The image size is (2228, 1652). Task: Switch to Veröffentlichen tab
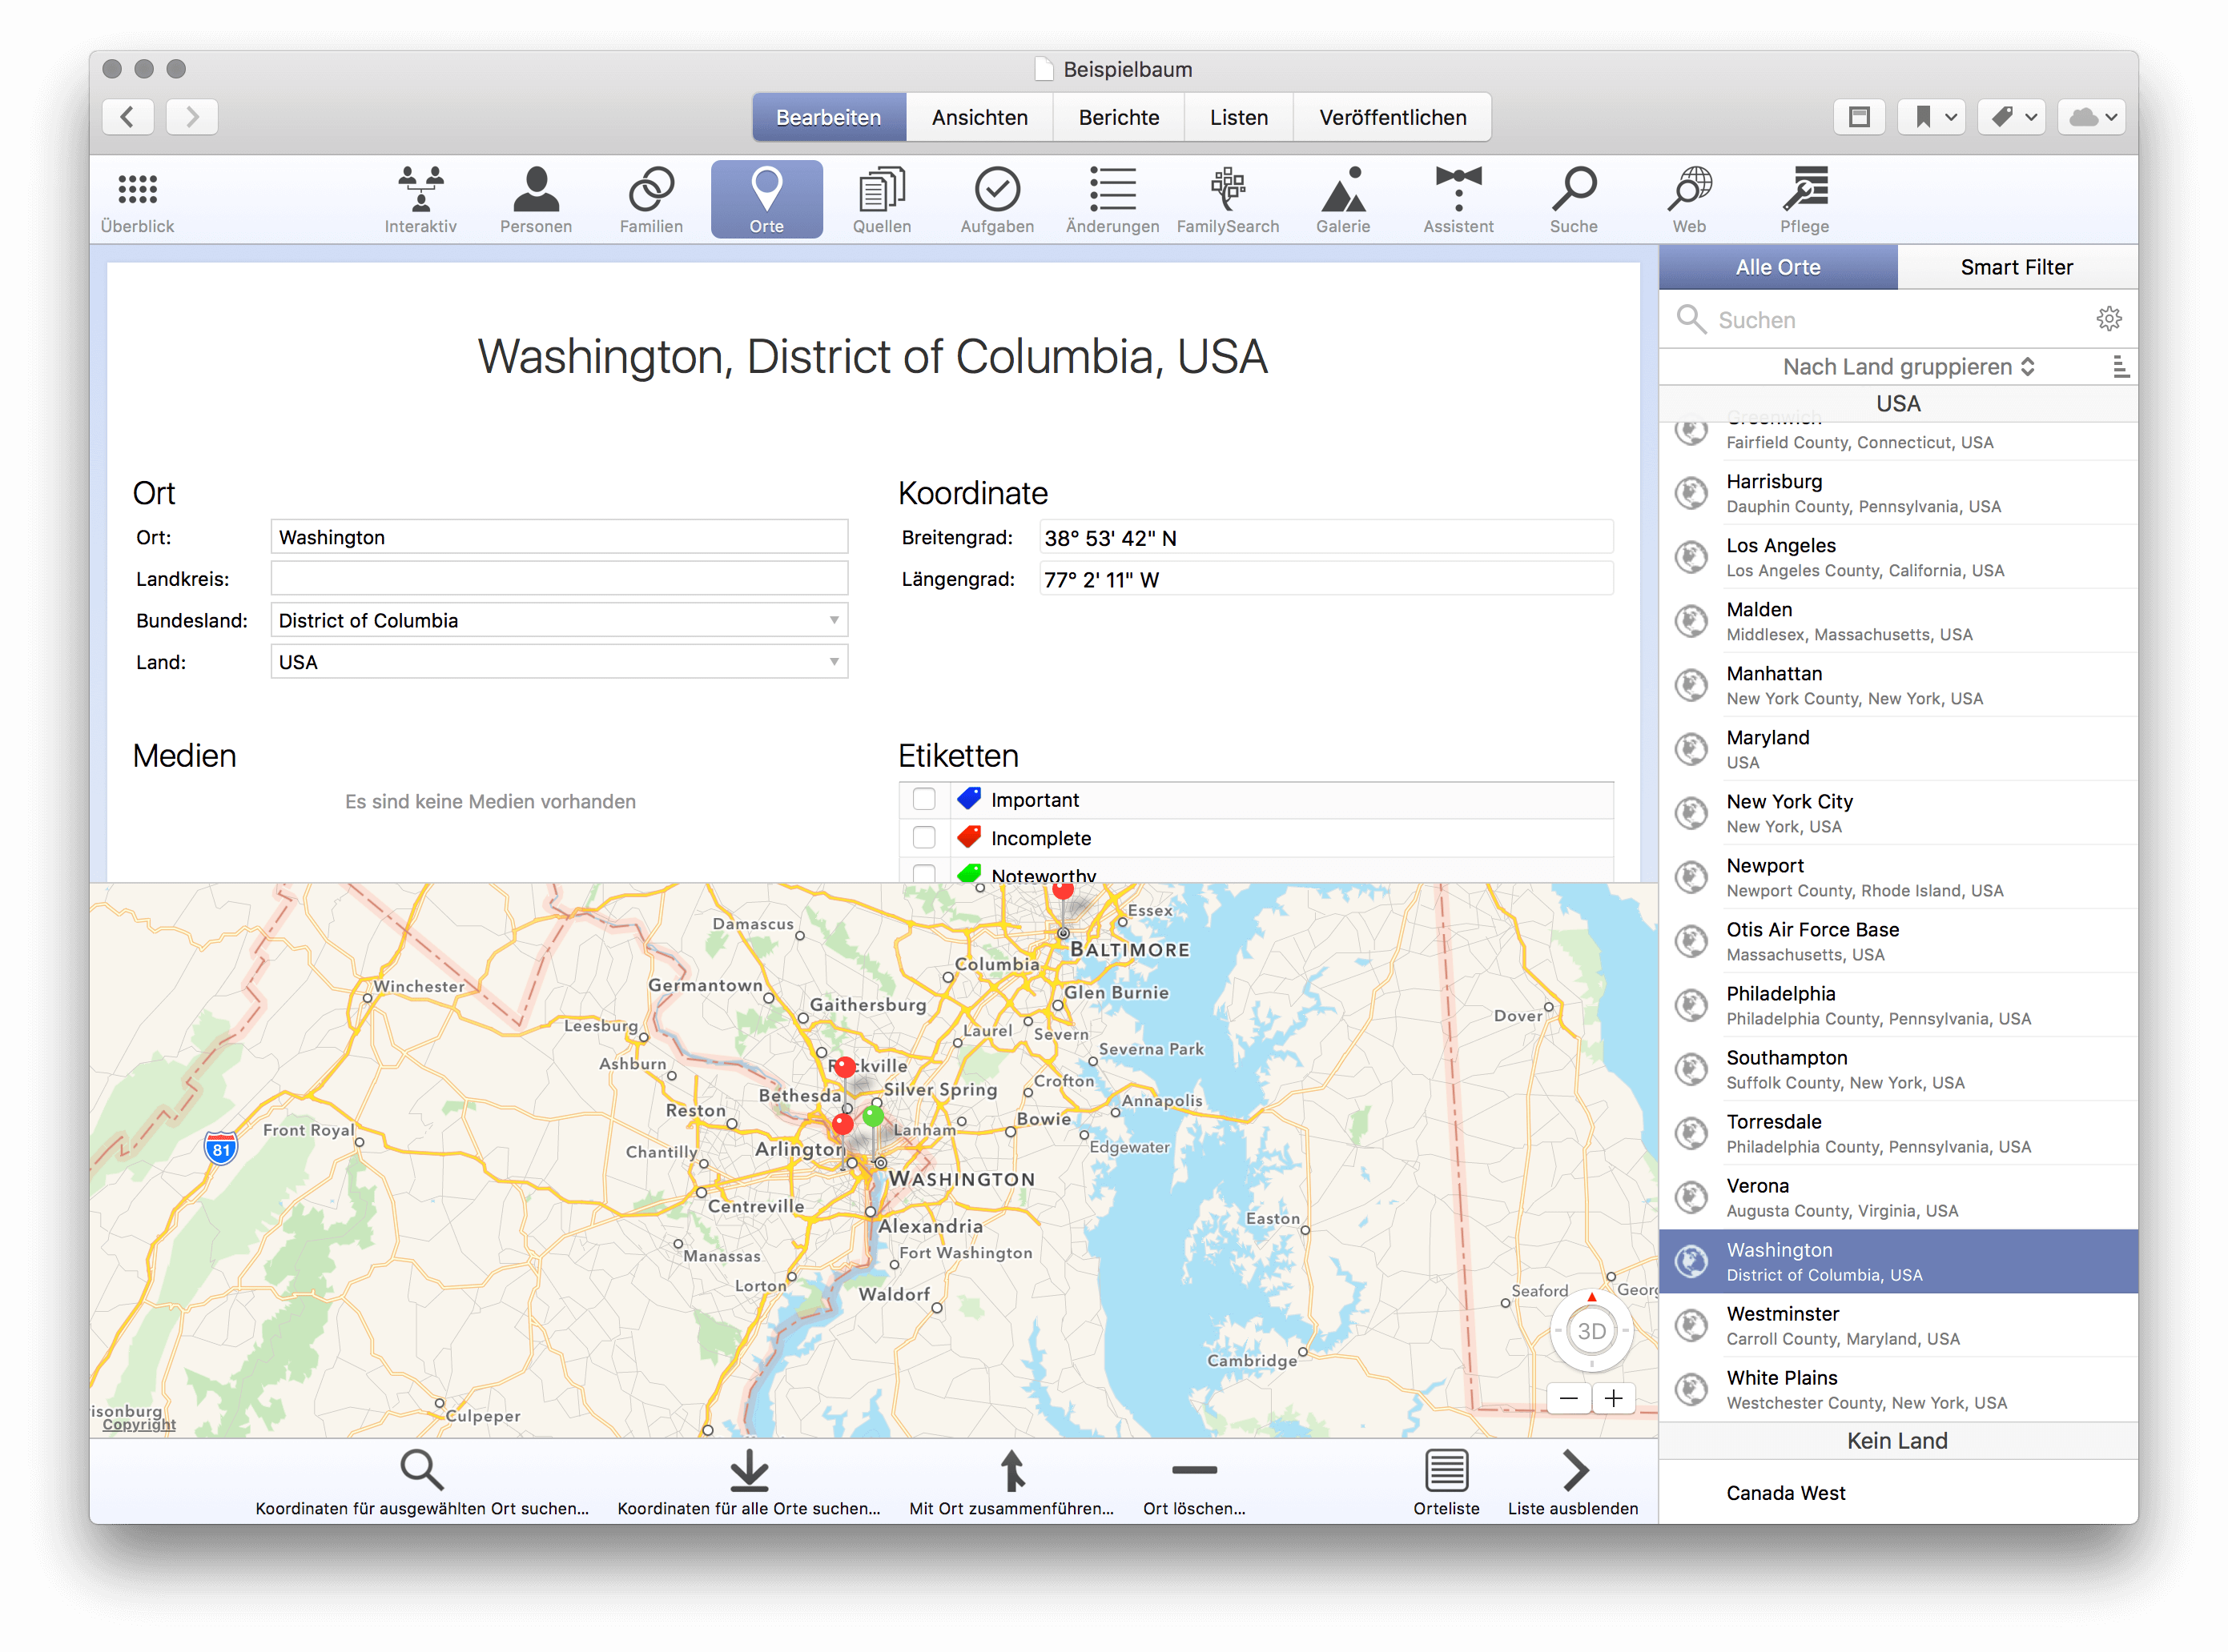click(x=1393, y=117)
